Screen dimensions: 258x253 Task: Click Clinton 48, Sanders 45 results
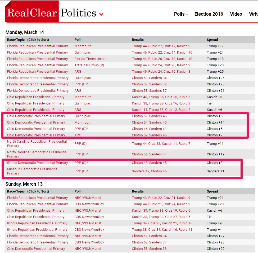point(149,163)
